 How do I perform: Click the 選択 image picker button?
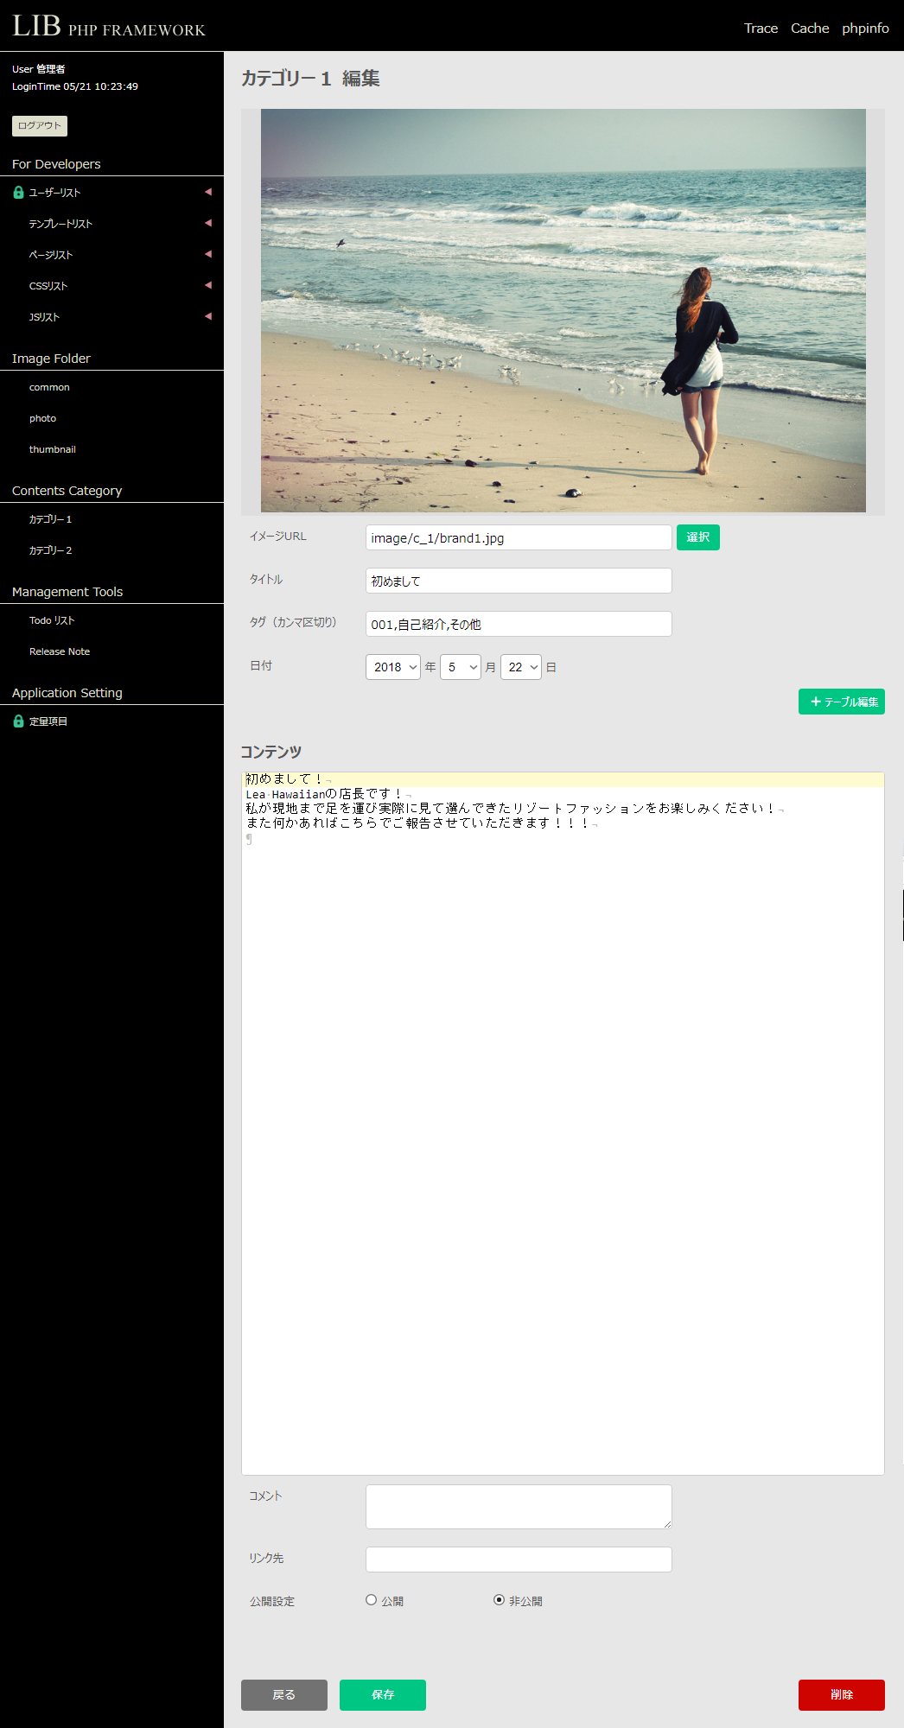point(697,537)
